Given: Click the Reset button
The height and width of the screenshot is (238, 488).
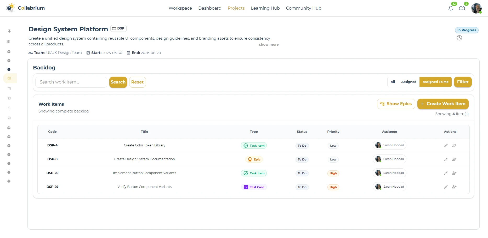Looking at the screenshot, I should click(x=137, y=82).
